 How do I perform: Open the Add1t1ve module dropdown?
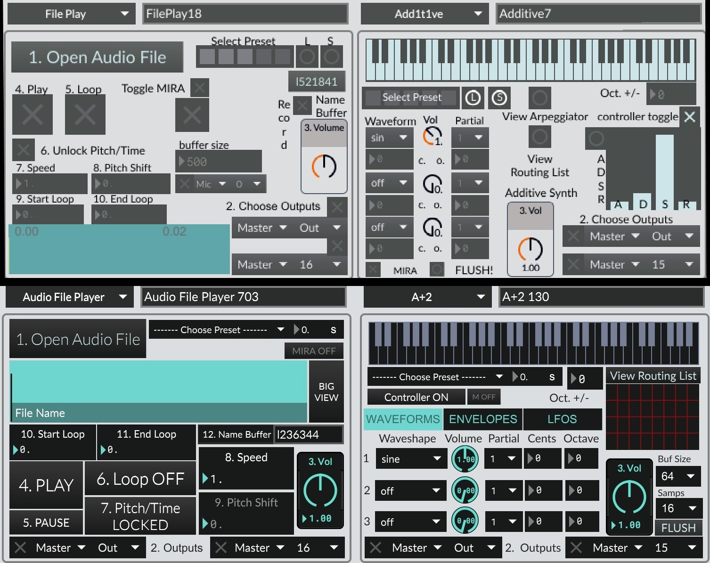pyautogui.click(x=425, y=14)
